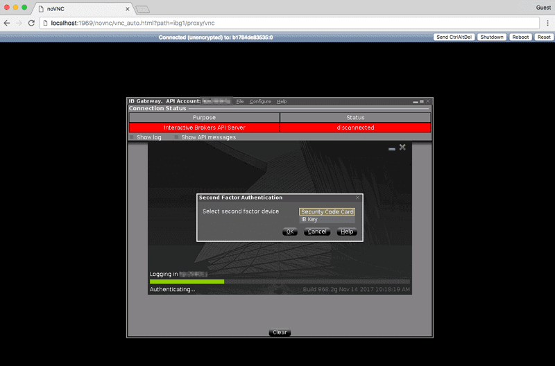Confirm with the OK button
The width and height of the screenshot is (555, 366).
click(x=290, y=232)
